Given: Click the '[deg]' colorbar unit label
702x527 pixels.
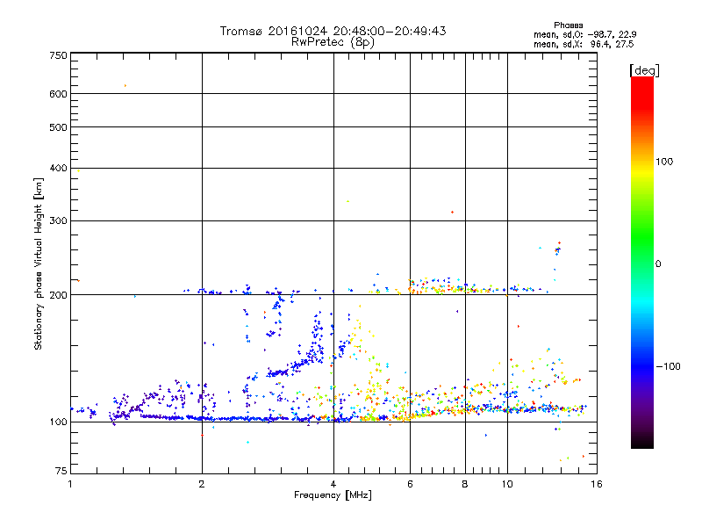Looking at the screenshot, I should point(644,70).
